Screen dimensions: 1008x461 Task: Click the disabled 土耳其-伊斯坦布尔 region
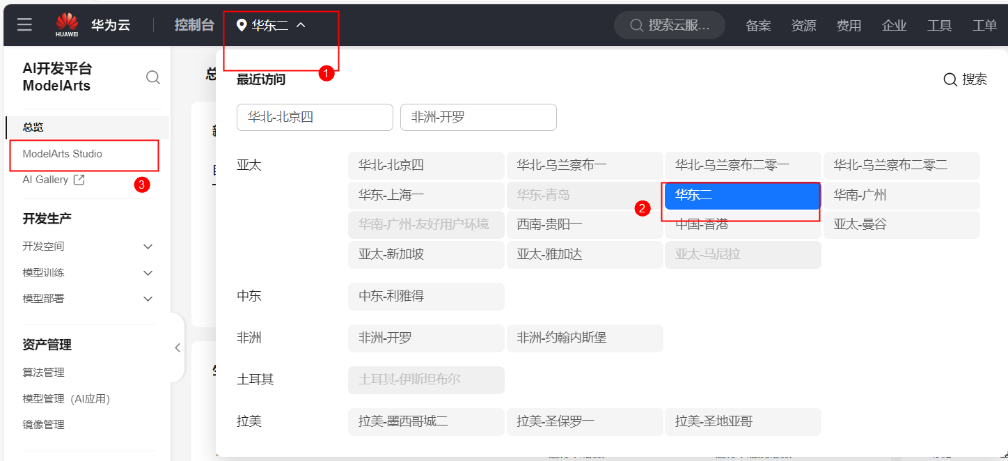click(426, 380)
